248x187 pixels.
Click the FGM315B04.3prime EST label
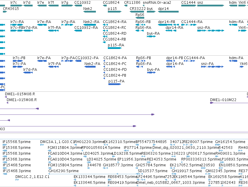(65, 147)
